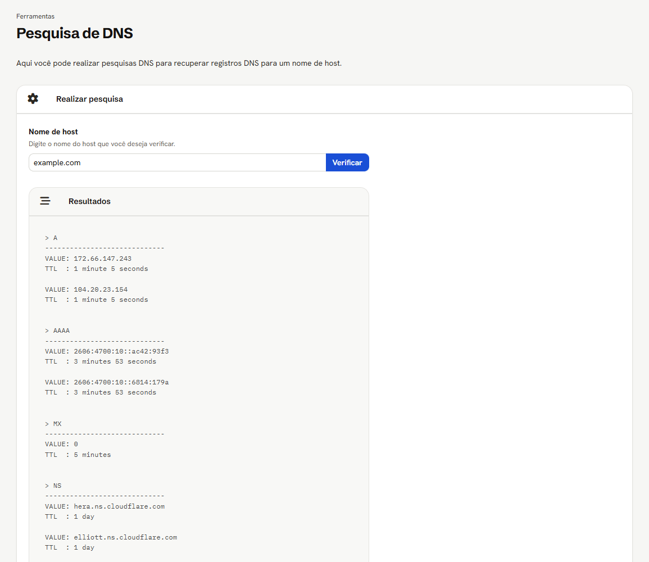Click the "TTL : 5 minutes" line
The image size is (649, 562).
click(x=78, y=455)
